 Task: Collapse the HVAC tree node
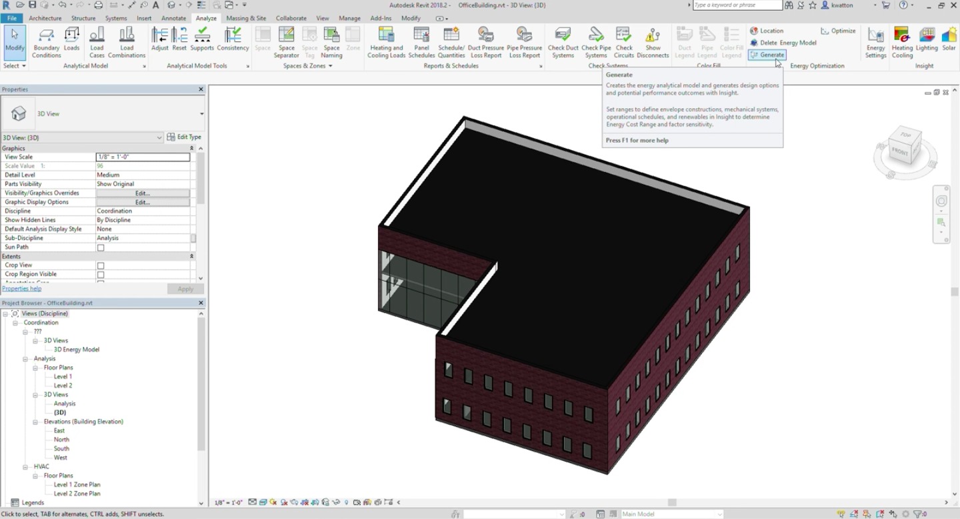click(25, 467)
